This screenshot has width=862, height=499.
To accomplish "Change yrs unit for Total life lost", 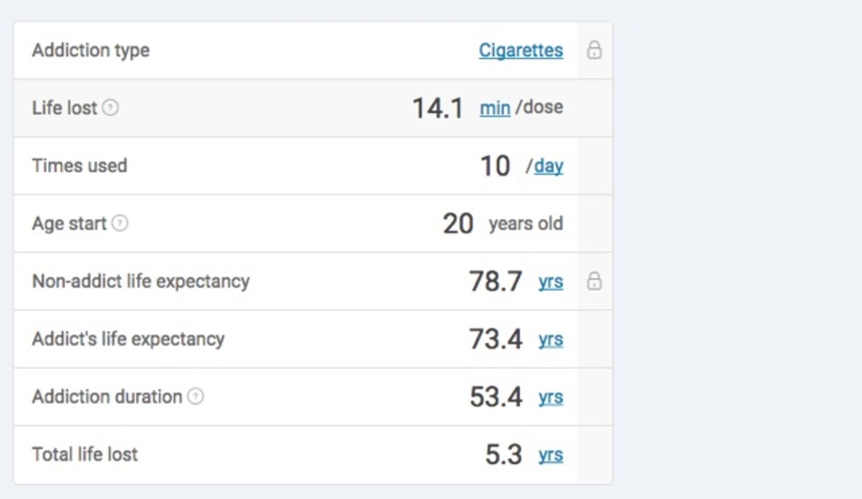I will pos(551,455).
